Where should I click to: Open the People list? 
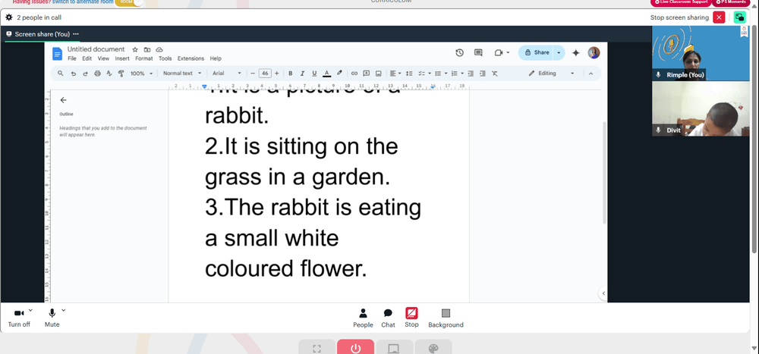[x=363, y=318]
